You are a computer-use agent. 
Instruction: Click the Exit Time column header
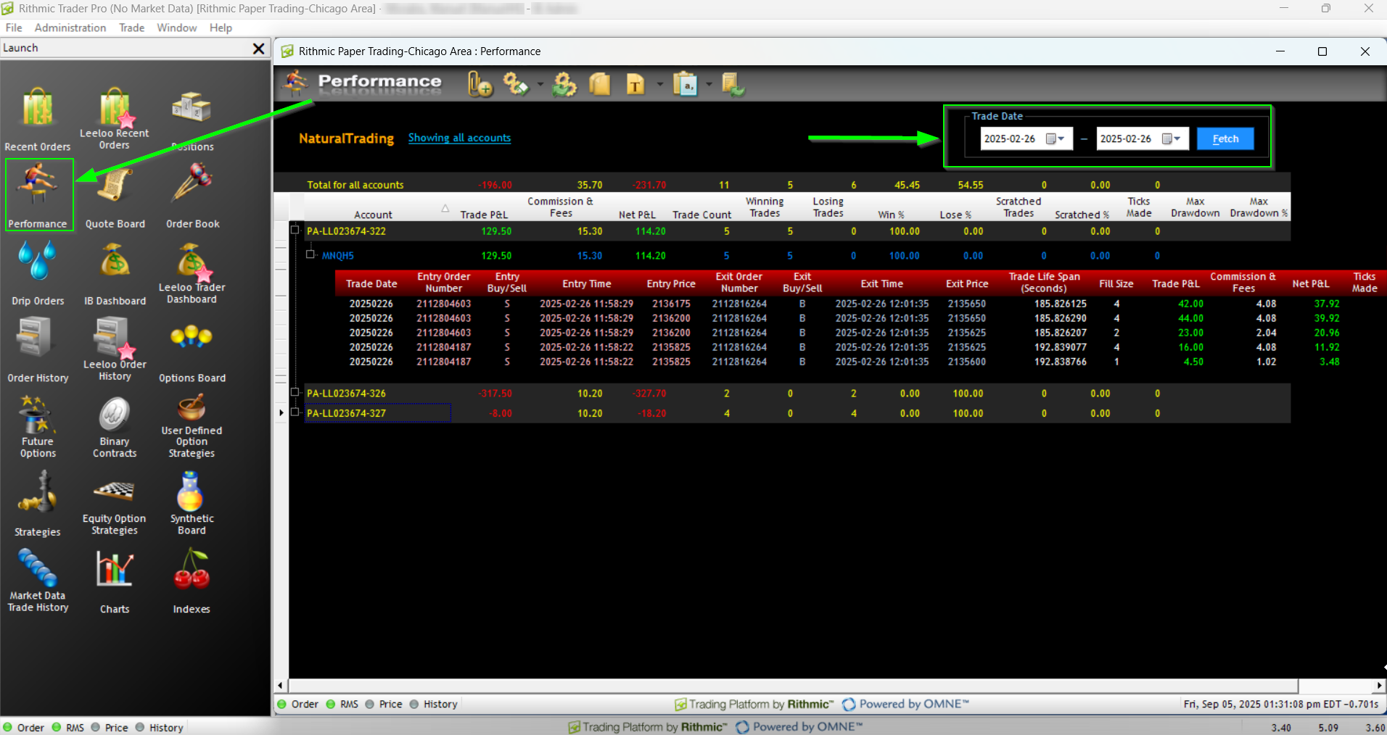881,283
